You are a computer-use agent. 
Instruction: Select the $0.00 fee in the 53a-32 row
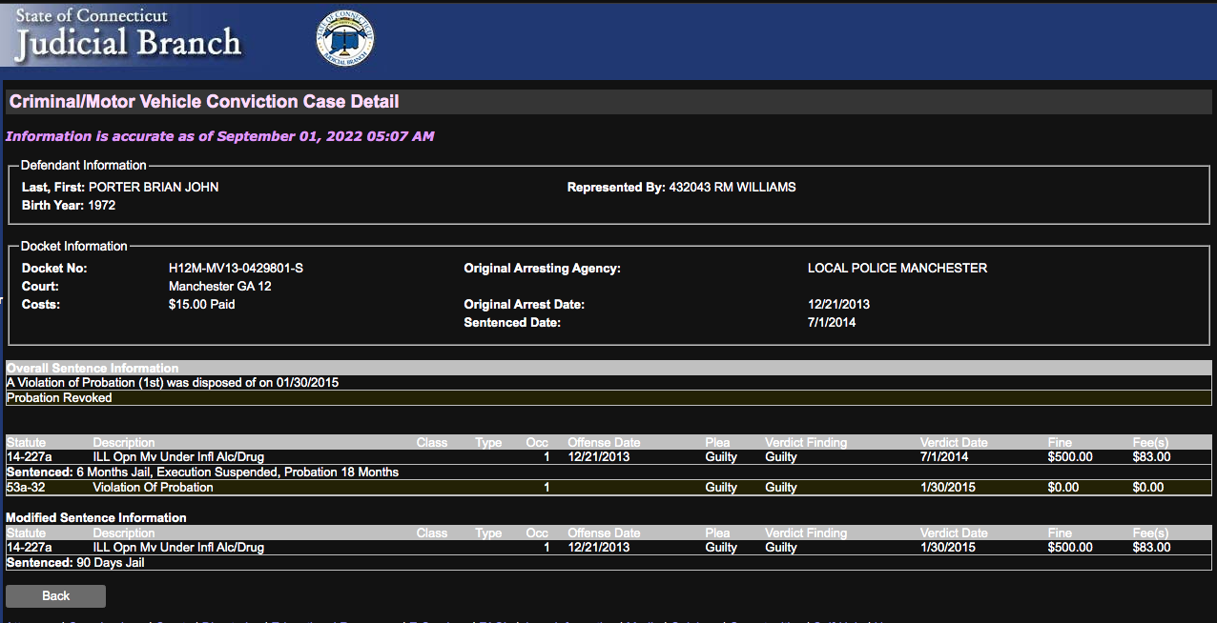coord(1147,488)
